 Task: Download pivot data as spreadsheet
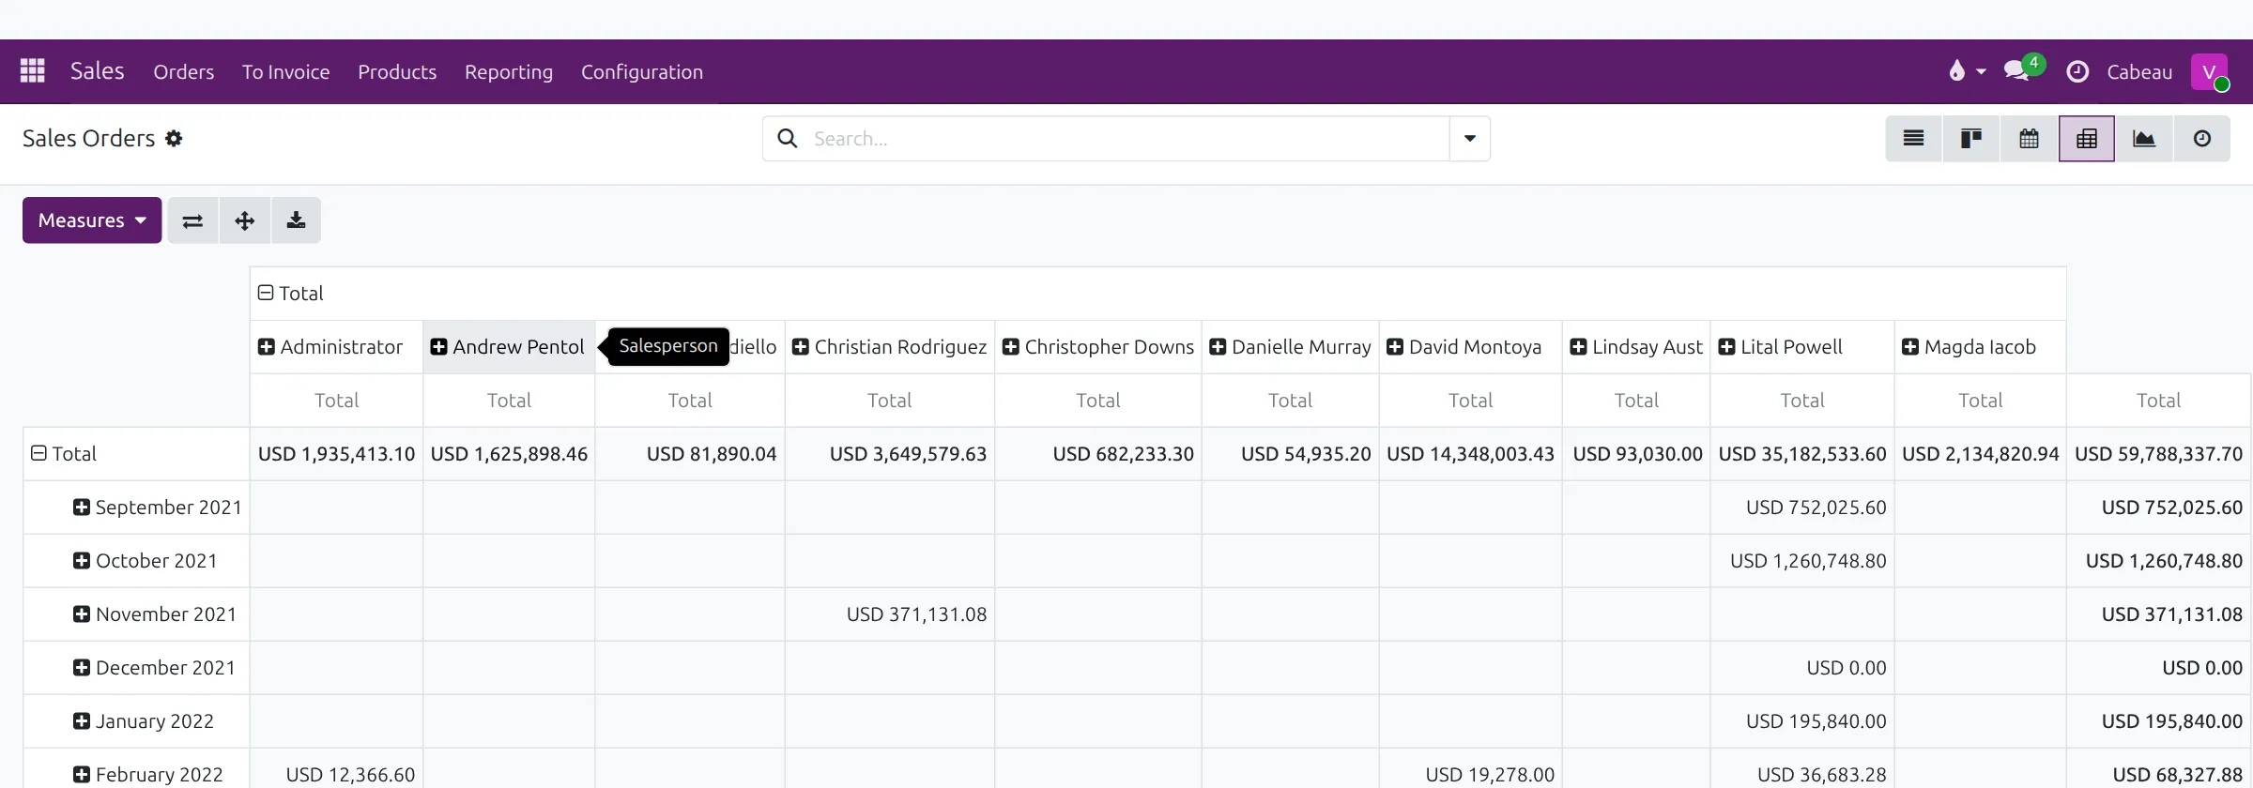click(296, 220)
